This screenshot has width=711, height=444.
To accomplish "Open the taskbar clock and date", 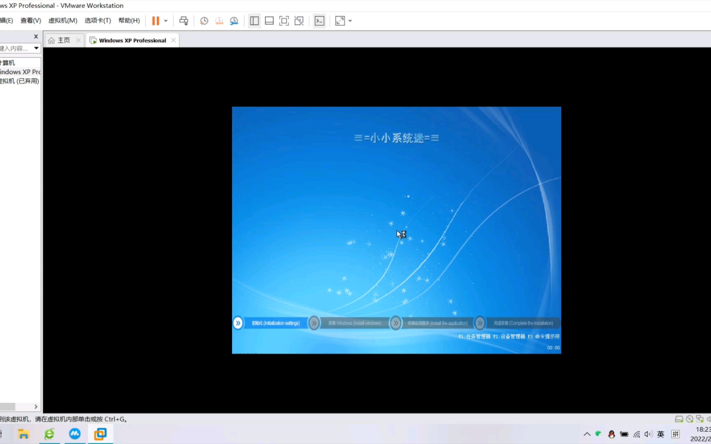I will [701, 434].
